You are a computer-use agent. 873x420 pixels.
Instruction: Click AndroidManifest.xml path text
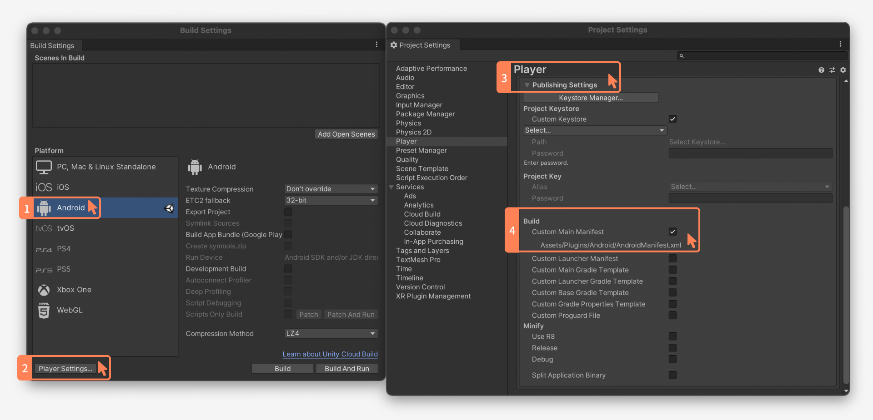click(x=611, y=245)
